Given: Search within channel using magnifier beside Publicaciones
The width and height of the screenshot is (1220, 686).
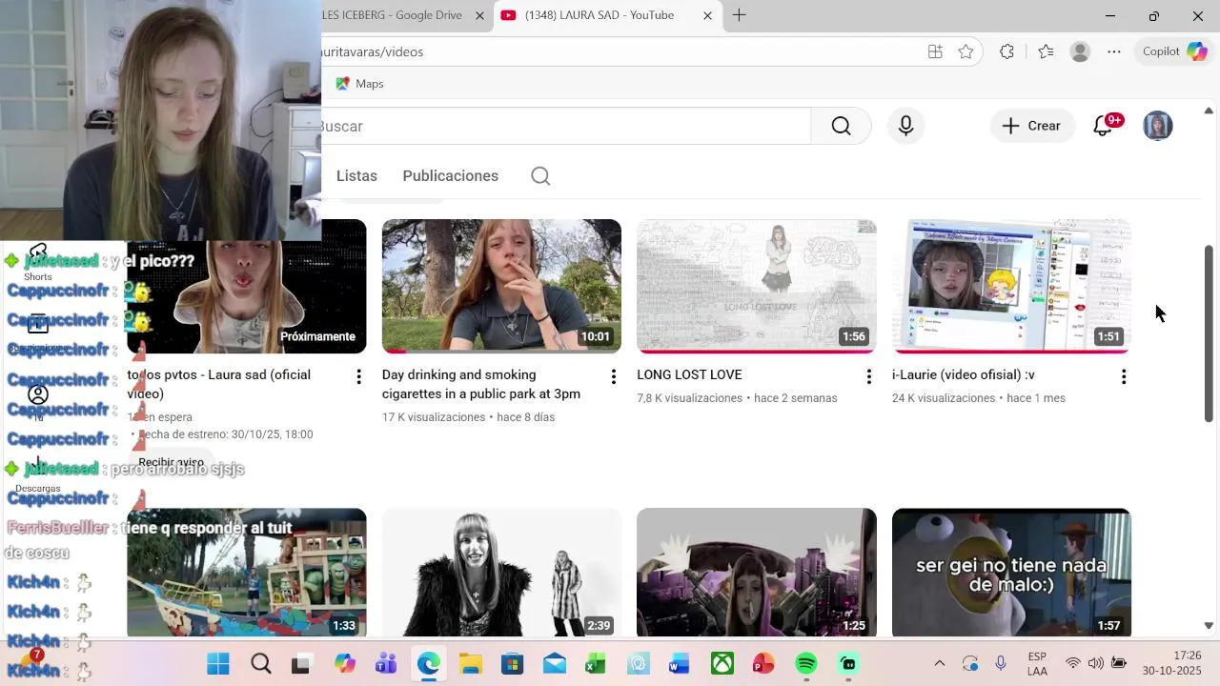Looking at the screenshot, I should pos(540,176).
